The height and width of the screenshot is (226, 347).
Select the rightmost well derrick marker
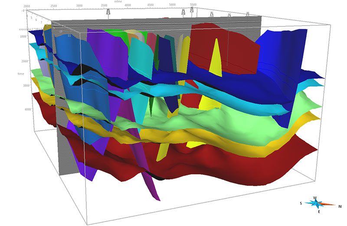(x=248, y=14)
